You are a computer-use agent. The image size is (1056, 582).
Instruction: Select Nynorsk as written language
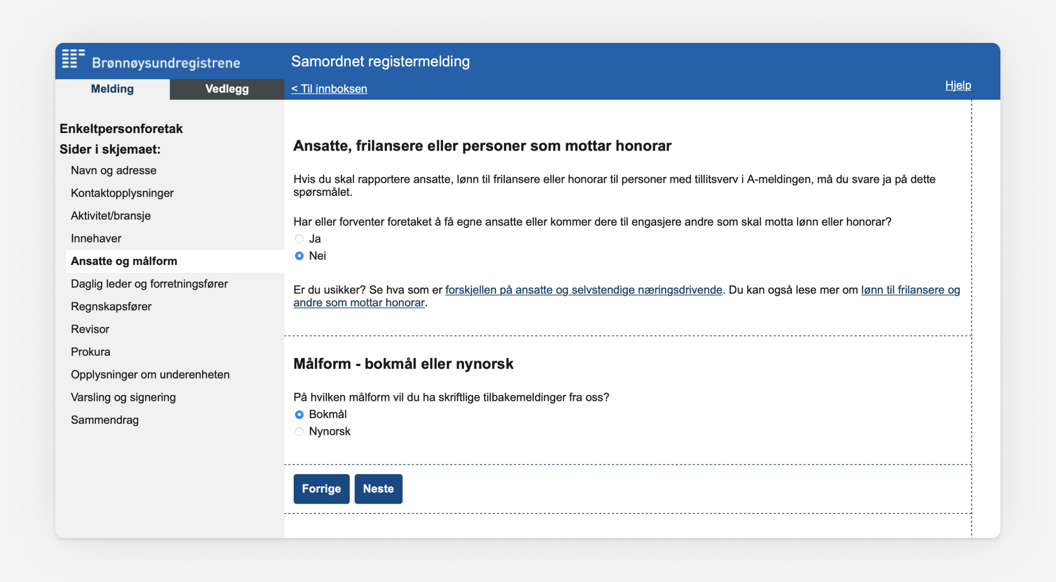pos(299,431)
